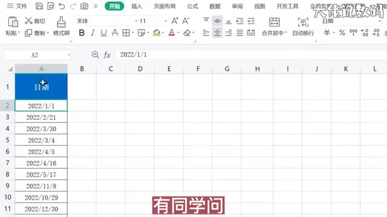
Task: Toggle strikethrough formatting
Action: 115,33
